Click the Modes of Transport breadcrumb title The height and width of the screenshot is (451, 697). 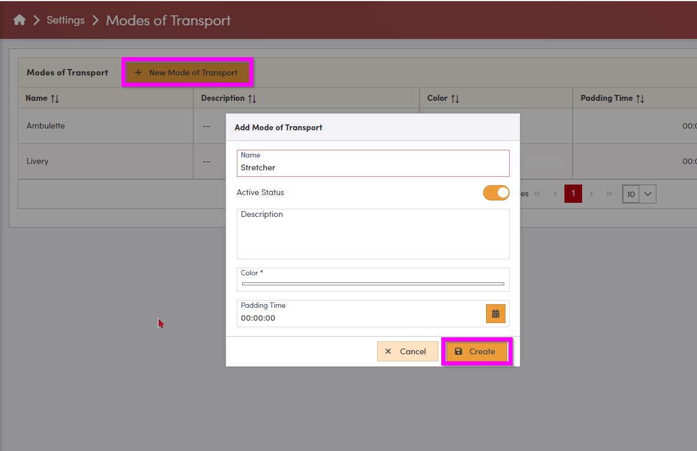pyautogui.click(x=169, y=21)
